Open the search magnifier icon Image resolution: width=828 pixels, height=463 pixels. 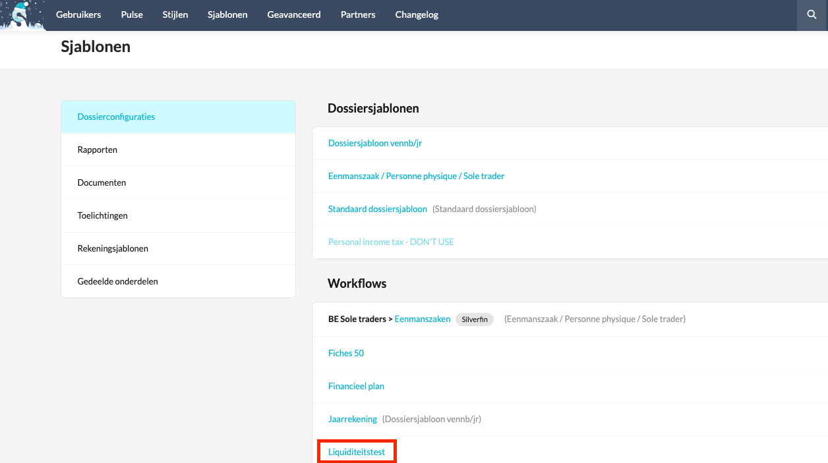click(x=812, y=15)
